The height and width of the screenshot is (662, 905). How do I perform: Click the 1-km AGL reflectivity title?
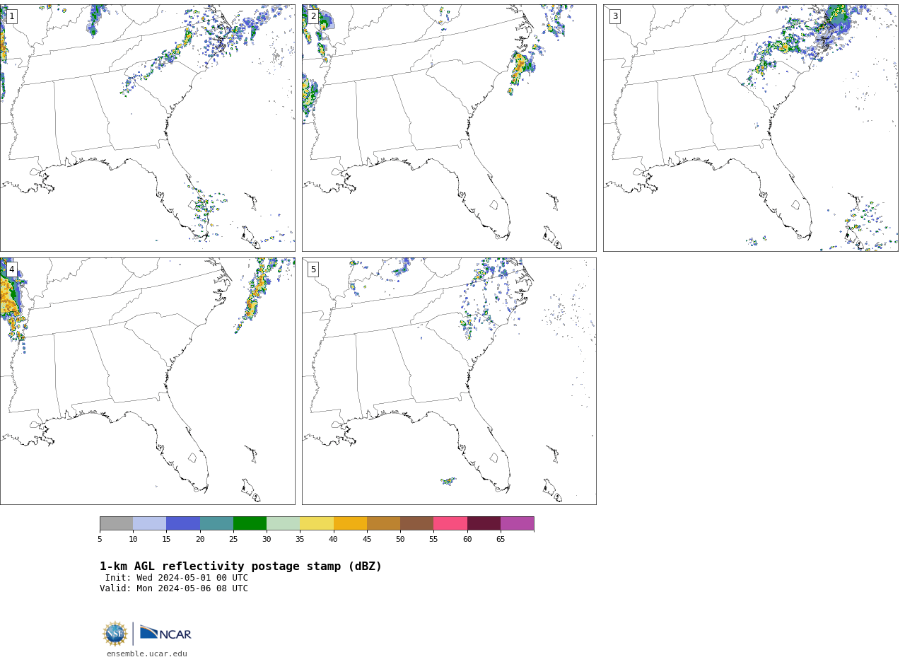click(x=240, y=567)
